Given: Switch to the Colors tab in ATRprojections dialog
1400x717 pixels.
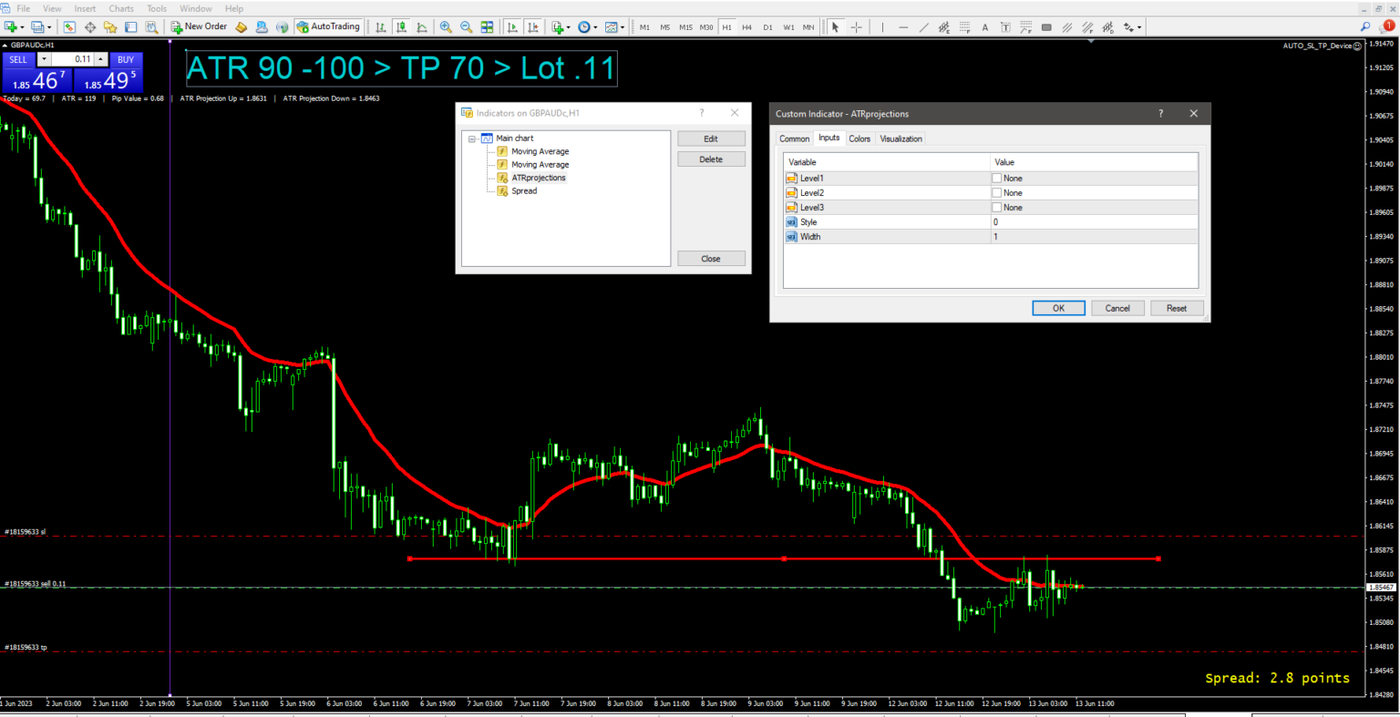Looking at the screenshot, I should click(860, 138).
